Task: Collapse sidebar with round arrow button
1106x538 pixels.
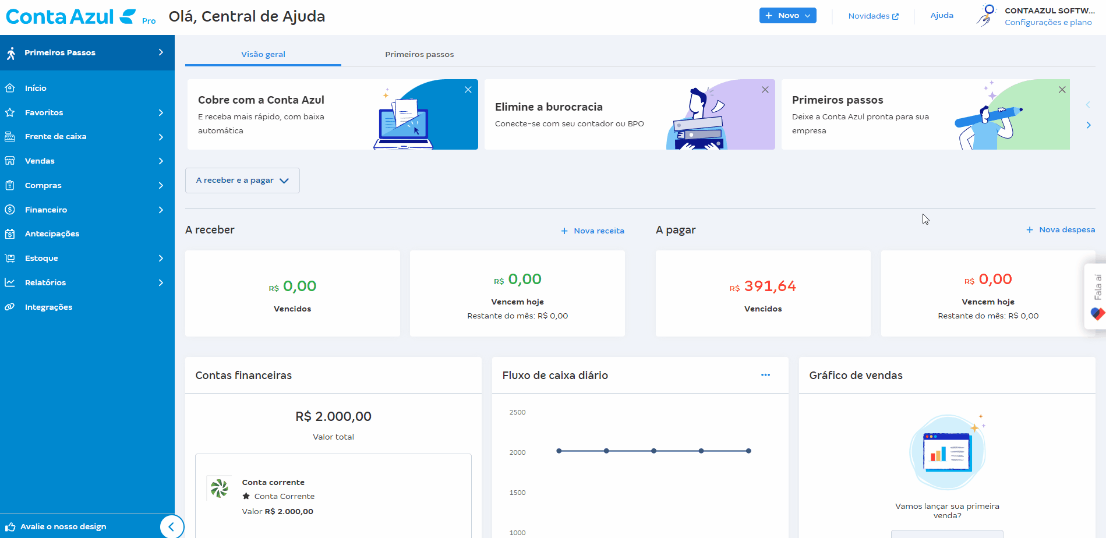Action: click(x=172, y=527)
